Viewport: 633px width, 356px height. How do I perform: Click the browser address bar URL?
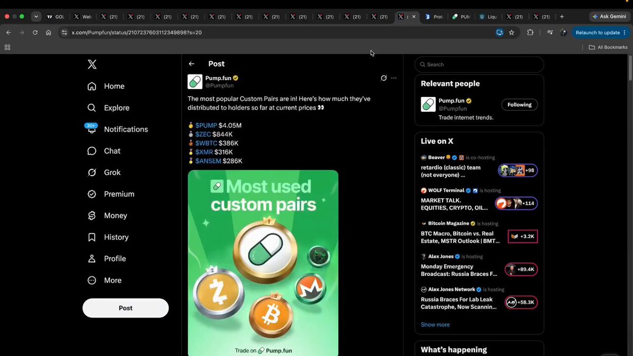tap(137, 33)
